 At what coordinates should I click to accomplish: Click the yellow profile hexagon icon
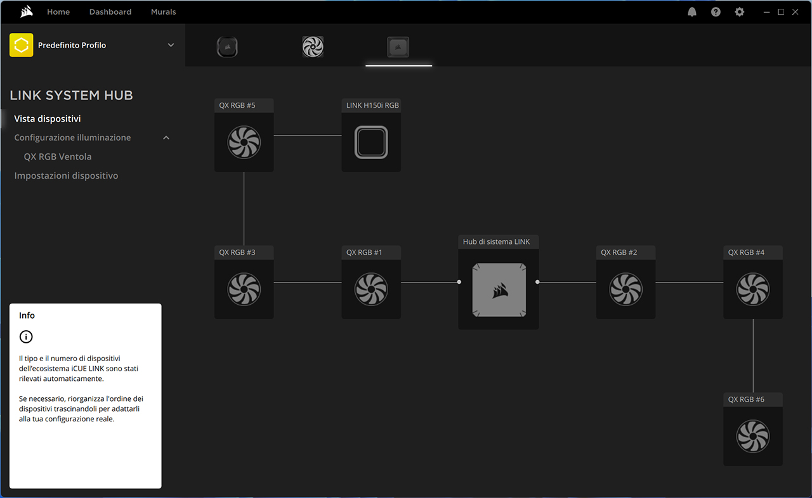tap(22, 45)
